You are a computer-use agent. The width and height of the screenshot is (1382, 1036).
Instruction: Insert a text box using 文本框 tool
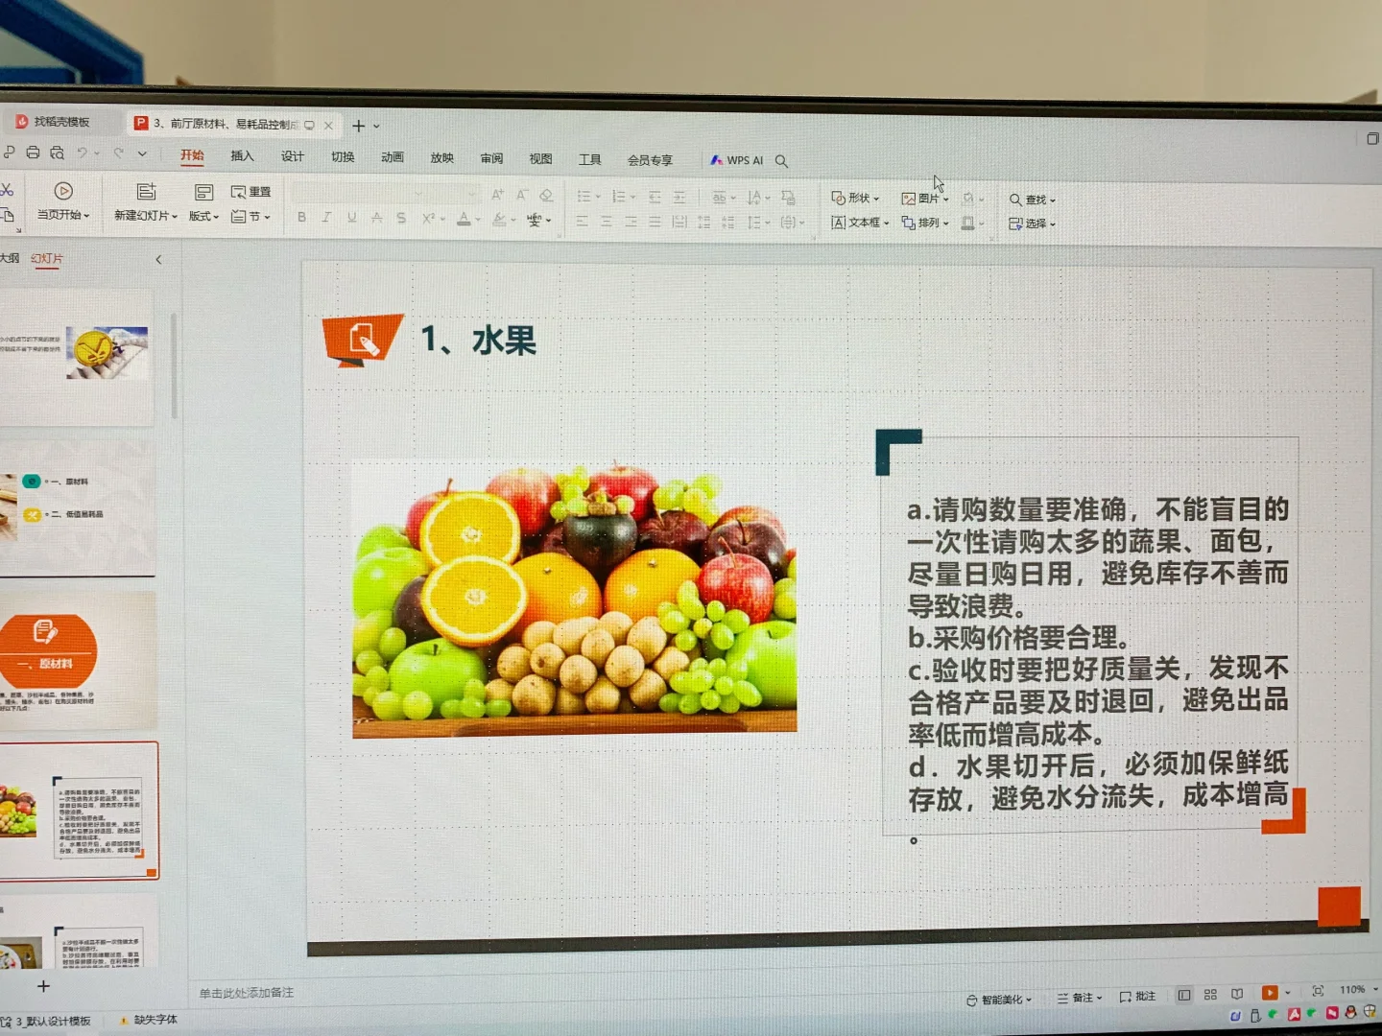tap(858, 223)
